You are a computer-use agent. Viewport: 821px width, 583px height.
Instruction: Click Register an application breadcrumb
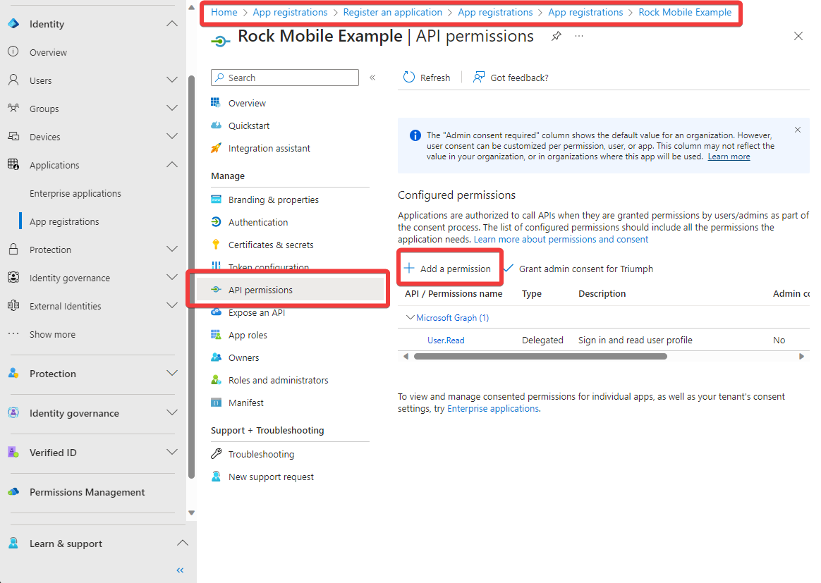coord(393,12)
